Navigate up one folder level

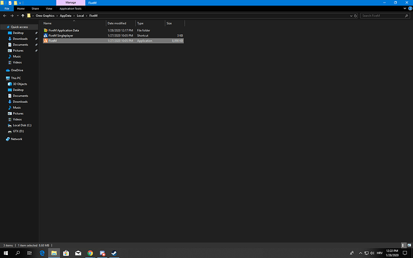[x=23, y=16]
